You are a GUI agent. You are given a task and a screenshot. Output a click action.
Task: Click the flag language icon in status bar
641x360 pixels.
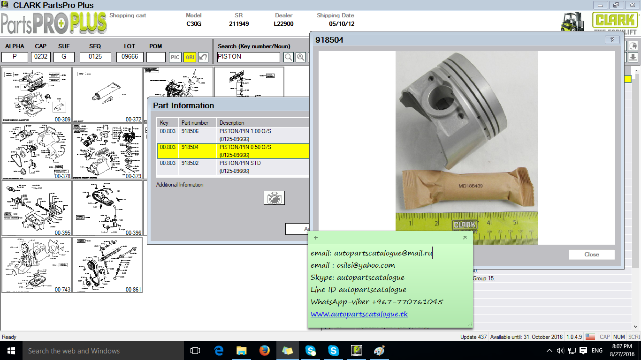(590, 337)
